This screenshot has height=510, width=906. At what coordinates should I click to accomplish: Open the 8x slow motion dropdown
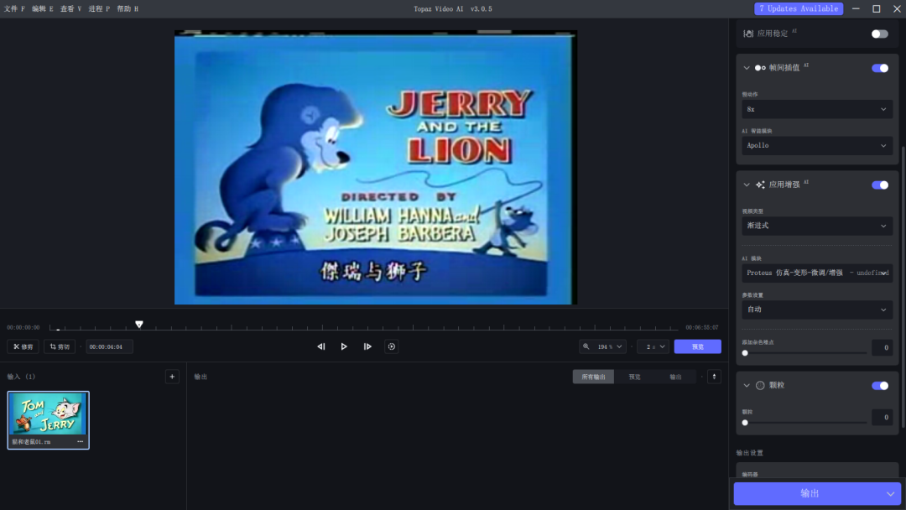pyautogui.click(x=816, y=109)
